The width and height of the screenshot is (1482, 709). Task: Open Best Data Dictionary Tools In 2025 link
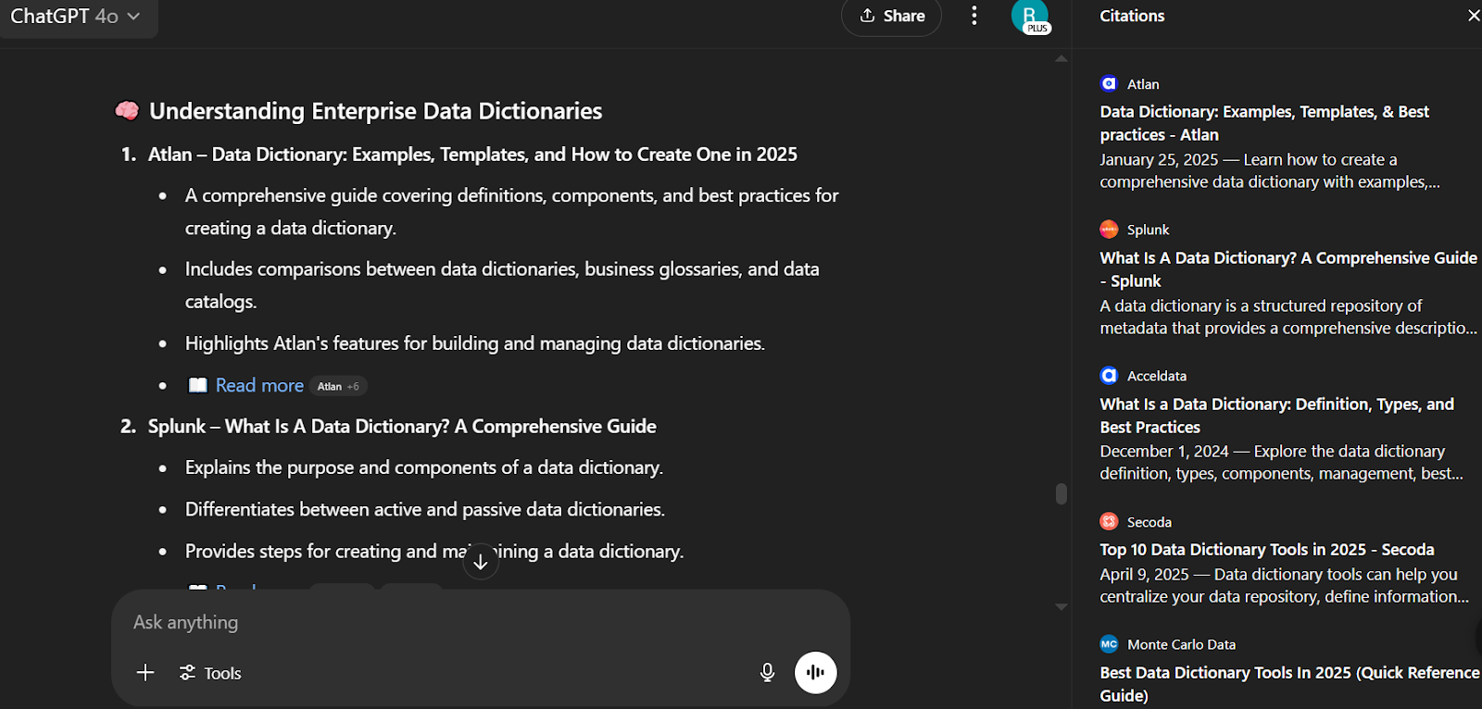1289,684
